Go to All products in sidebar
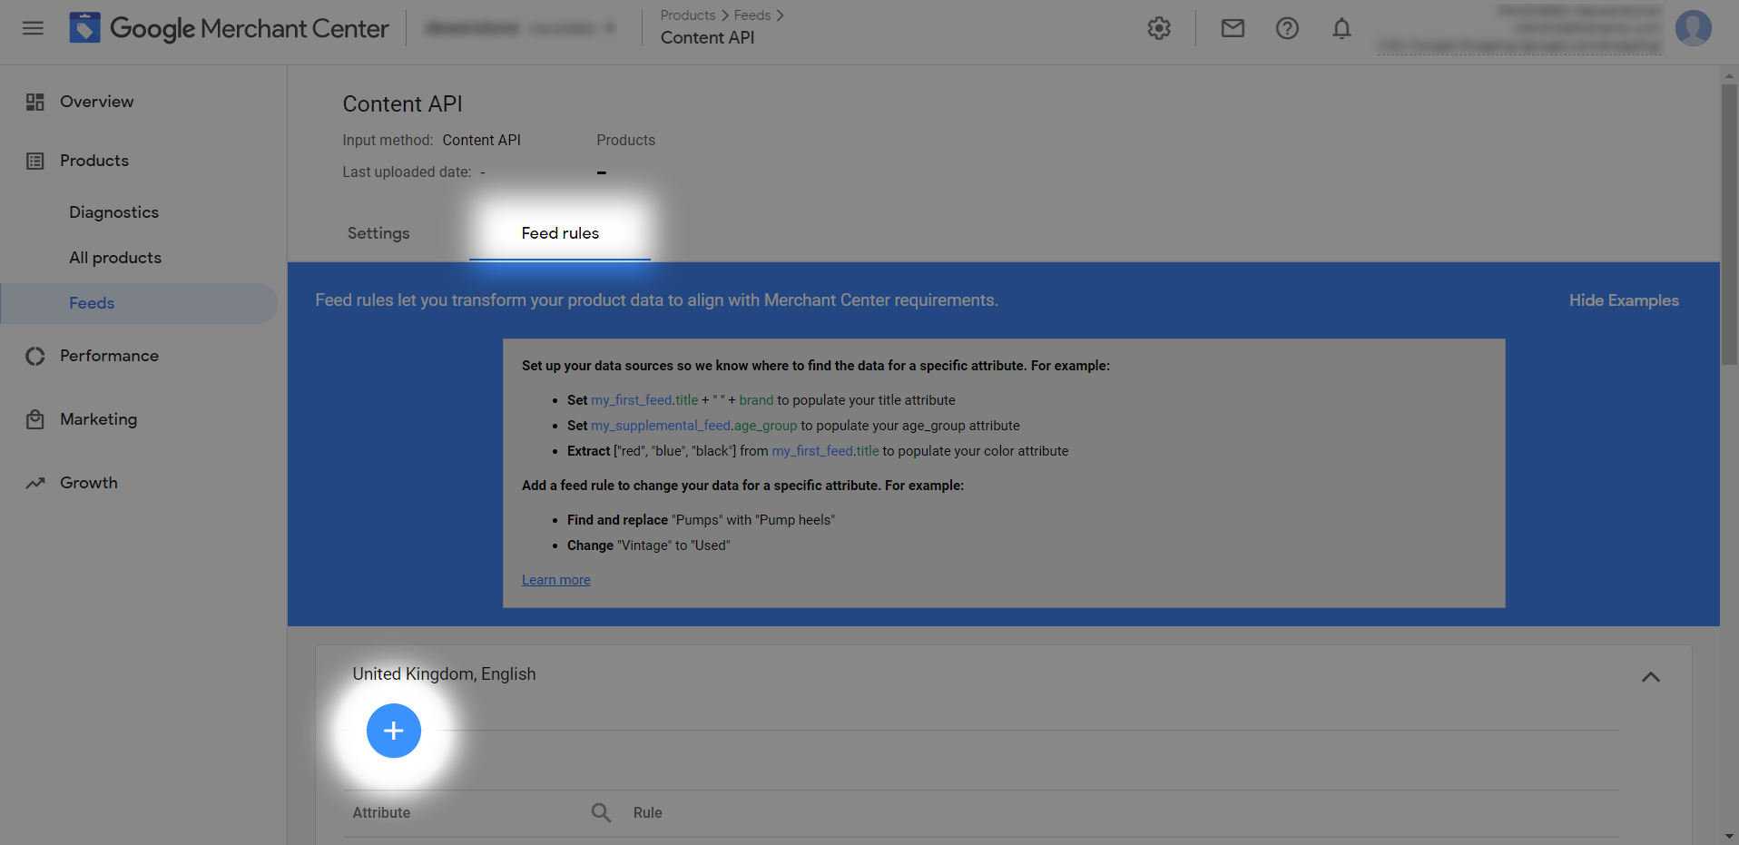The image size is (1739, 845). pos(115,258)
